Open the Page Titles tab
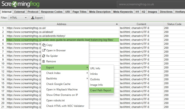Viewport: 185px width, 109px height. click(79, 12)
